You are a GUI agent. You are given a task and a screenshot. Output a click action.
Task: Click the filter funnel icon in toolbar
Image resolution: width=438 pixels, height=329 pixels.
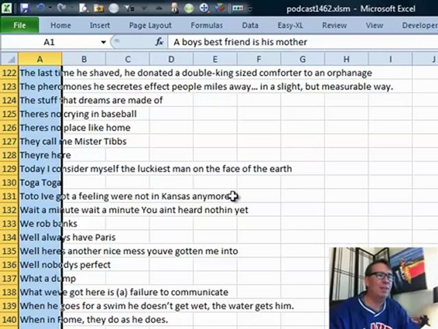pos(129,8)
